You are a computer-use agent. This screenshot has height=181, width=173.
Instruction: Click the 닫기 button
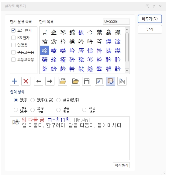[x=150, y=29]
